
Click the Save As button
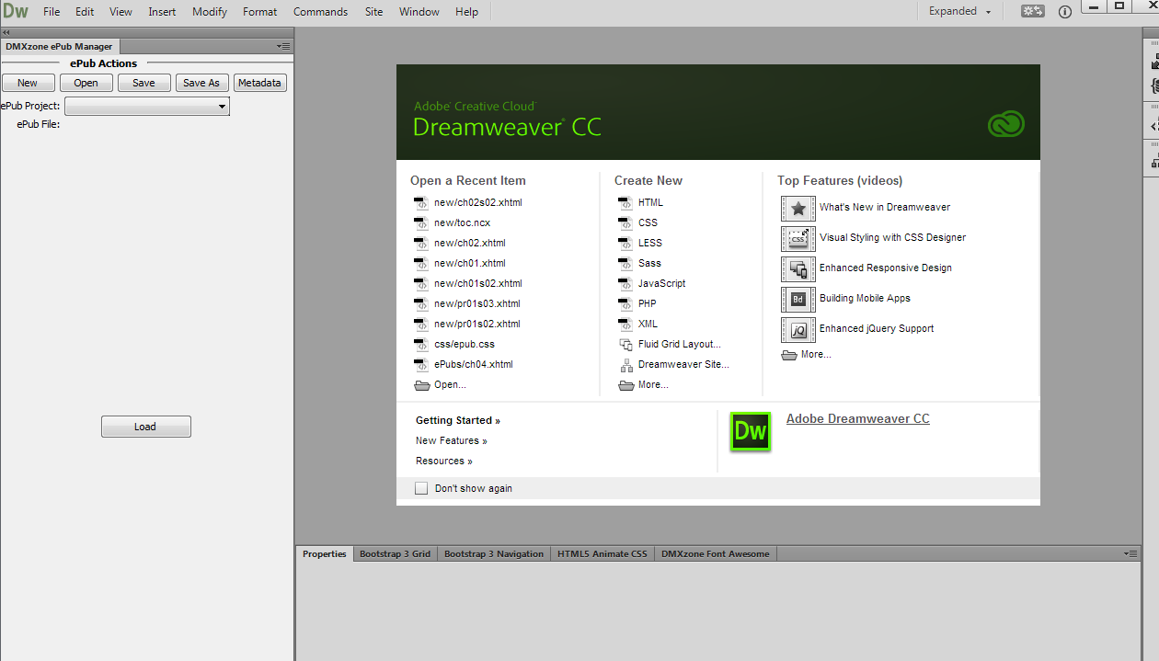click(201, 83)
